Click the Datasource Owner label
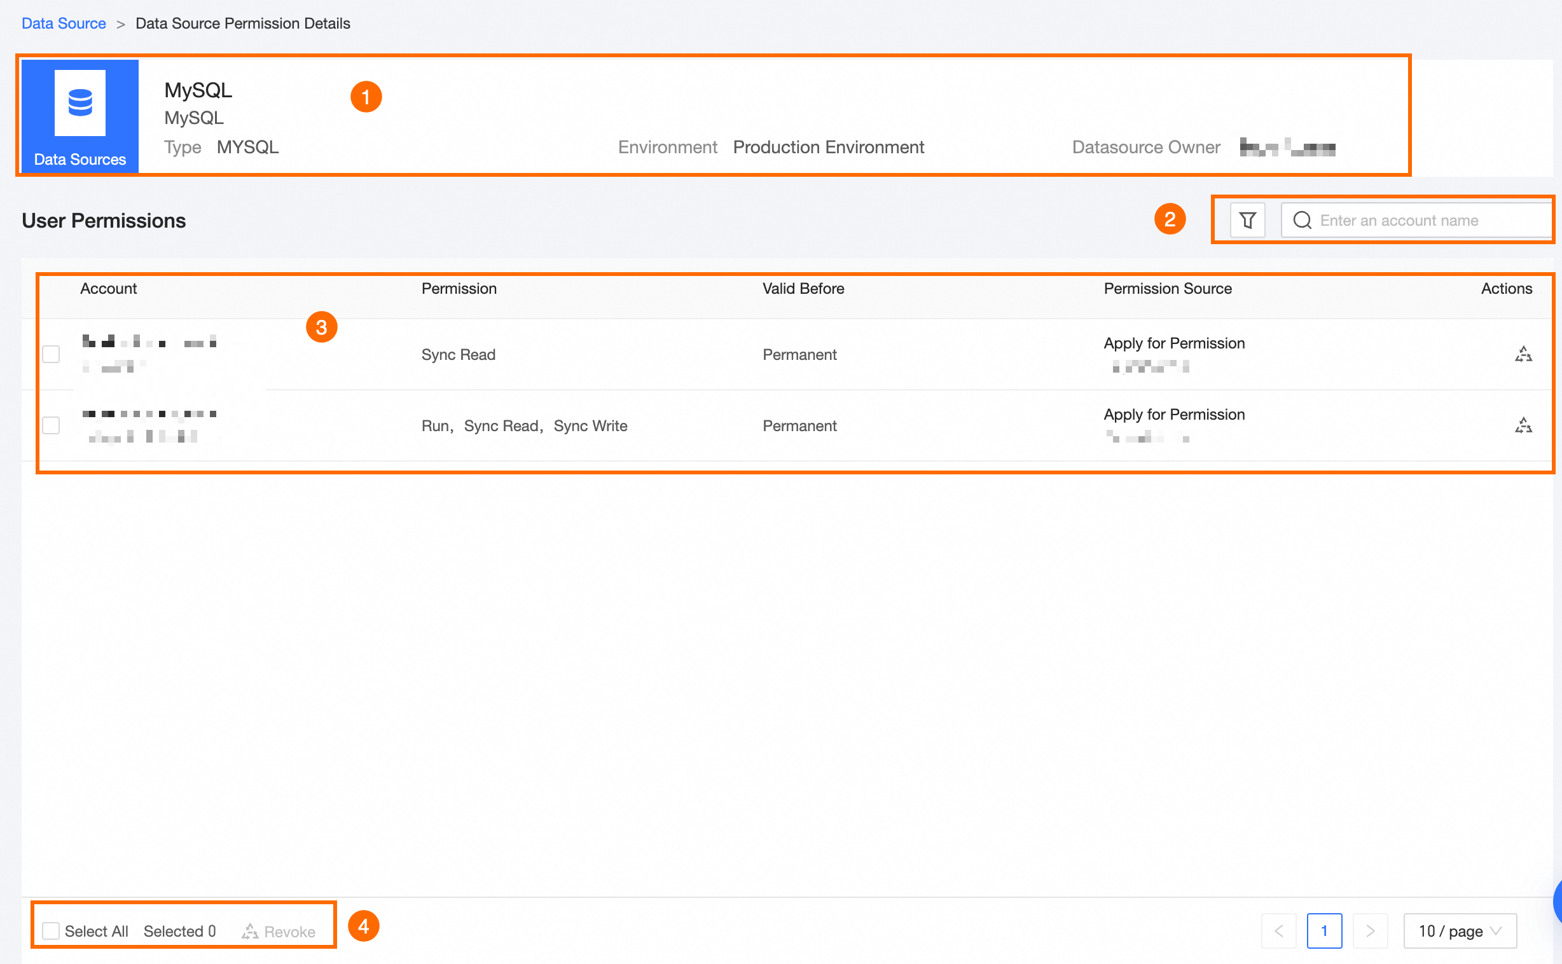 coord(1145,148)
